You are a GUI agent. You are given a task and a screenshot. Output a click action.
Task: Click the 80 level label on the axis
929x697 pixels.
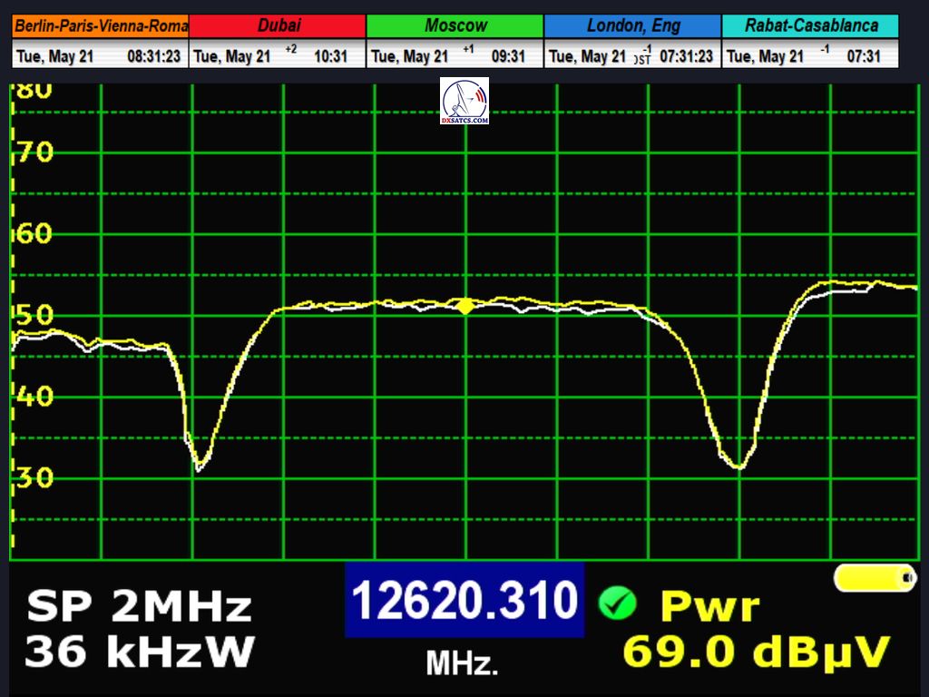pos(34,91)
